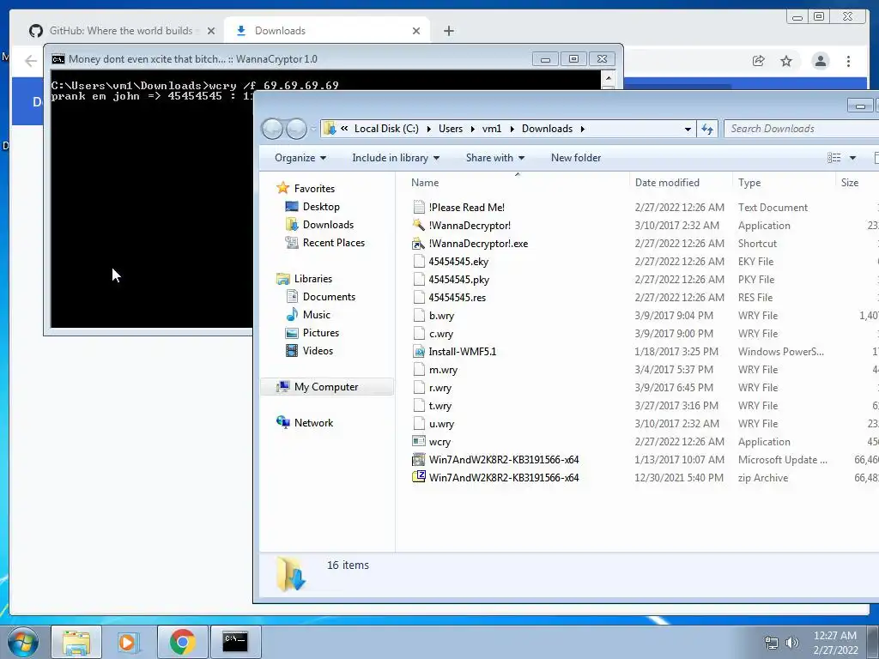This screenshot has height=659, width=879.
Task: Go back in Explorer with the back button
Action: pos(272,129)
